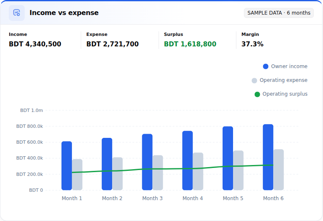Select the Month 2 blue income bar

pyautogui.click(x=107, y=164)
